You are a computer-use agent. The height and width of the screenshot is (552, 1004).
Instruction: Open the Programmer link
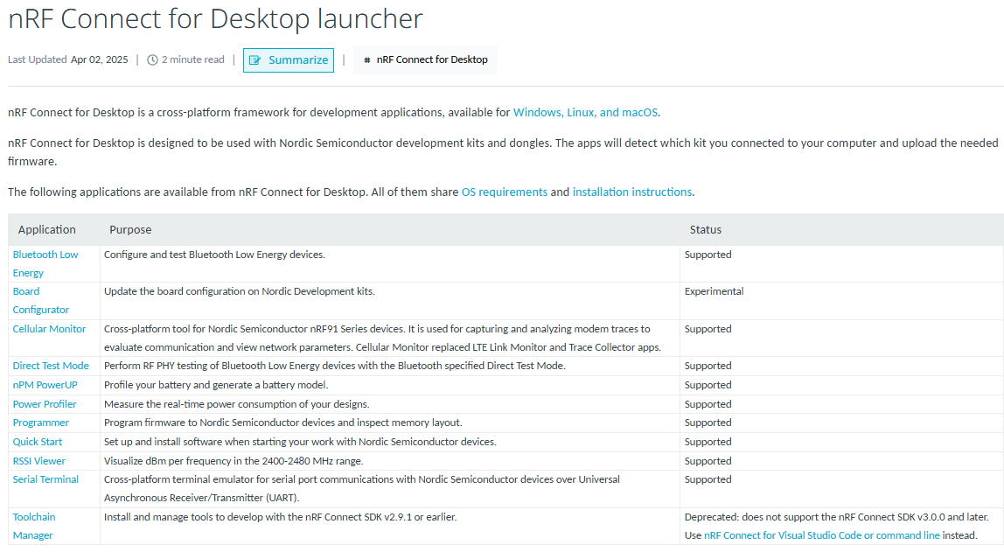point(40,423)
